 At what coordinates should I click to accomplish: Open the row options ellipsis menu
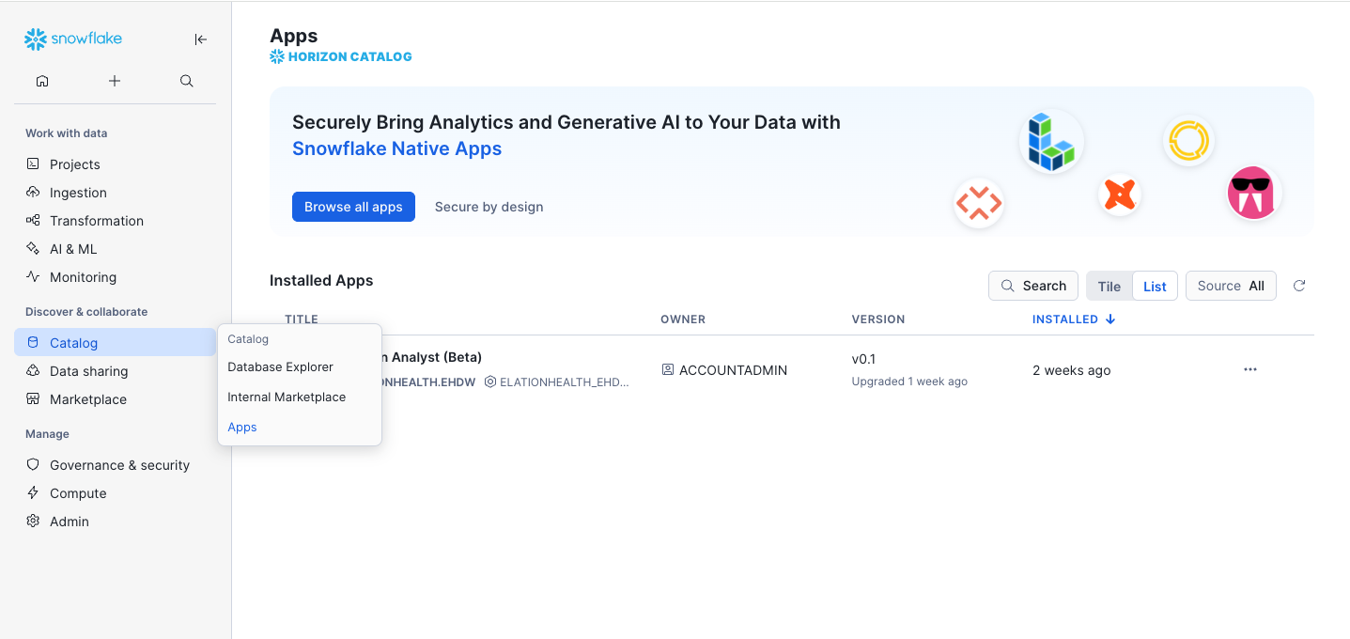pos(1250,369)
